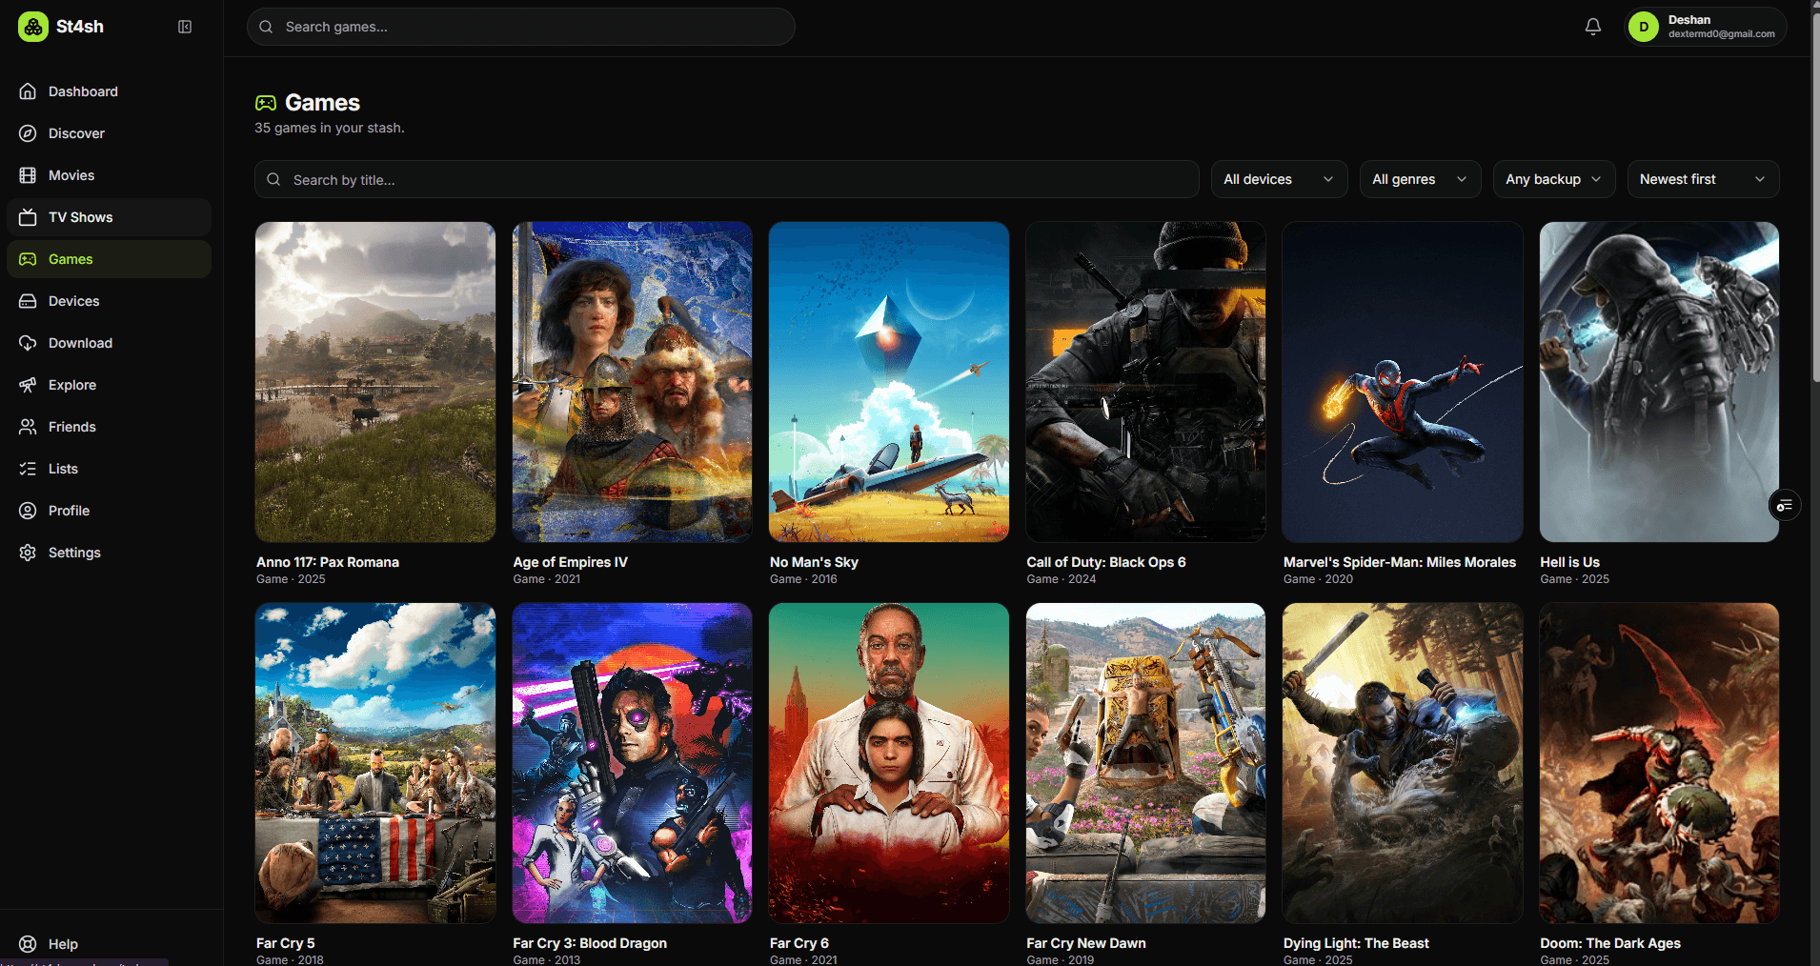Click the Movies film icon

coord(28,175)
